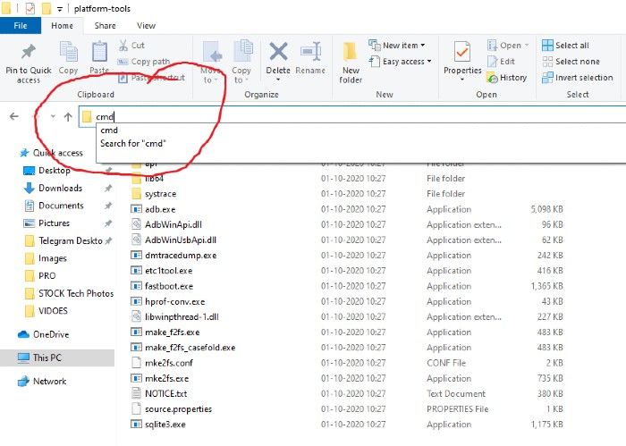
Task: Select Search for "cmd" suggestion
Action: [x=133, y=144]
